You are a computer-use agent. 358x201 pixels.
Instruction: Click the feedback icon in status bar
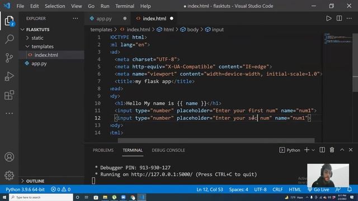tap(338, 189)
